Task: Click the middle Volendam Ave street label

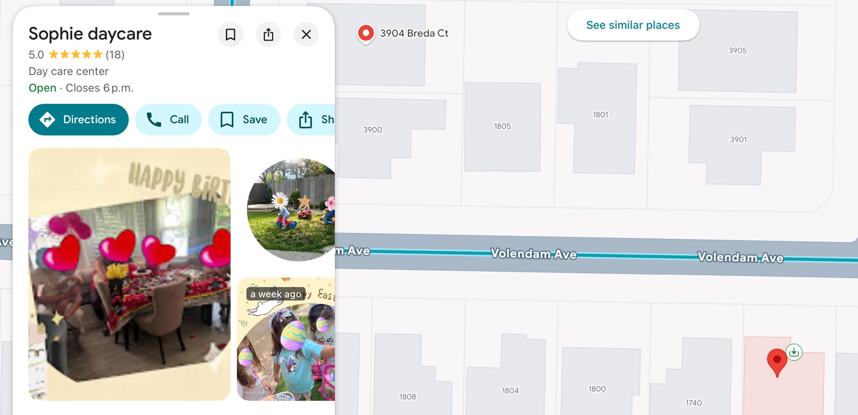Action: pyautogui.click(x=533, y=254)
